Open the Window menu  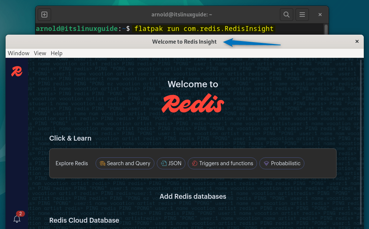(19, 53)
